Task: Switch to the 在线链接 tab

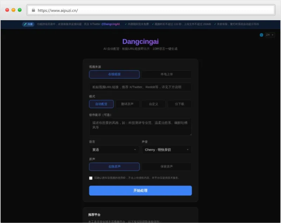Action: (115, 74)
